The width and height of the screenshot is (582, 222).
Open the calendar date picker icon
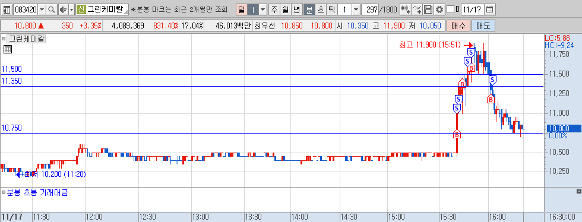(x=490, y=9)
